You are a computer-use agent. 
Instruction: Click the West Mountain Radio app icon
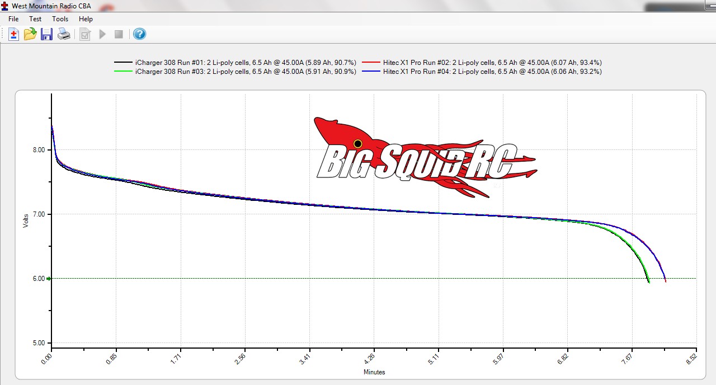[5, 6]
